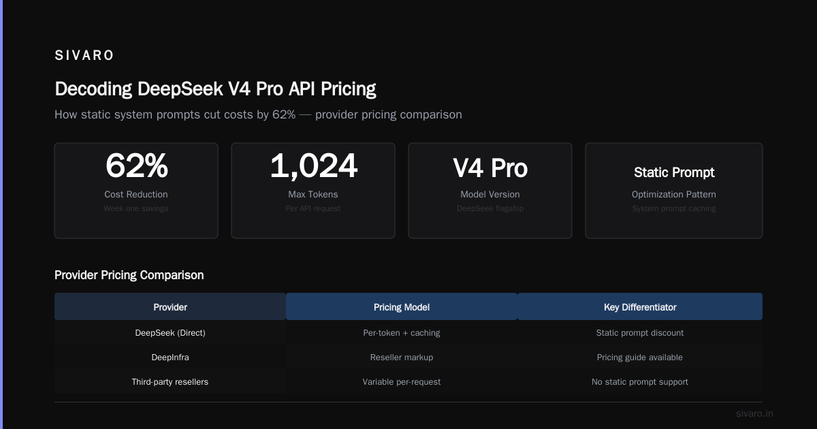Click the 'Static Prompt' heading
This screenshot has height=429, width=817.
coord(674,172)
